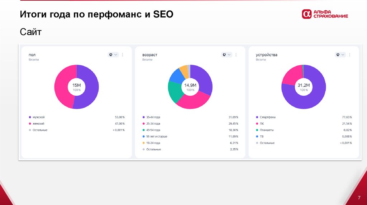Screen dimensions: 367x205
Task: Select the Планшеты legend label
Action: point(267,130)
